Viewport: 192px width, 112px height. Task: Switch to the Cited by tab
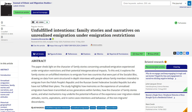[177, 67]
